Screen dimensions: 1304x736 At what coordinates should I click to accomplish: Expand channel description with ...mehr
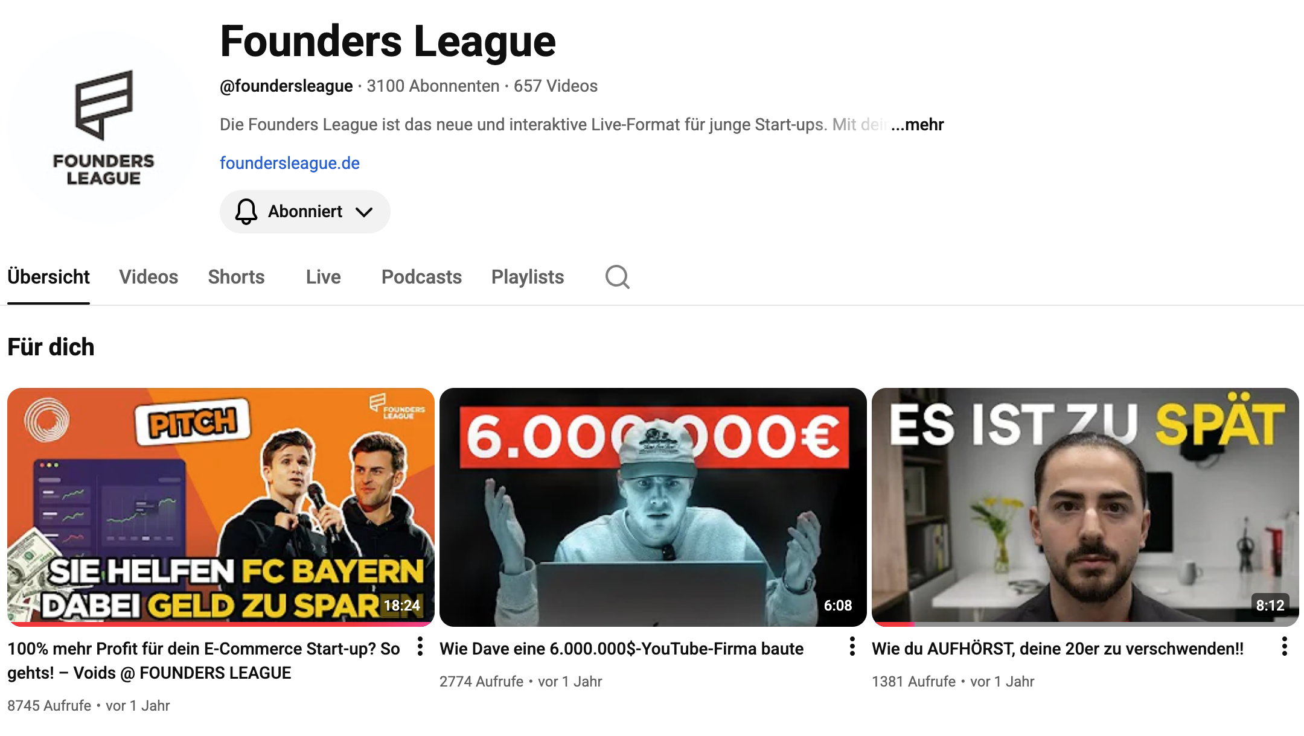(x=917, y=125)
